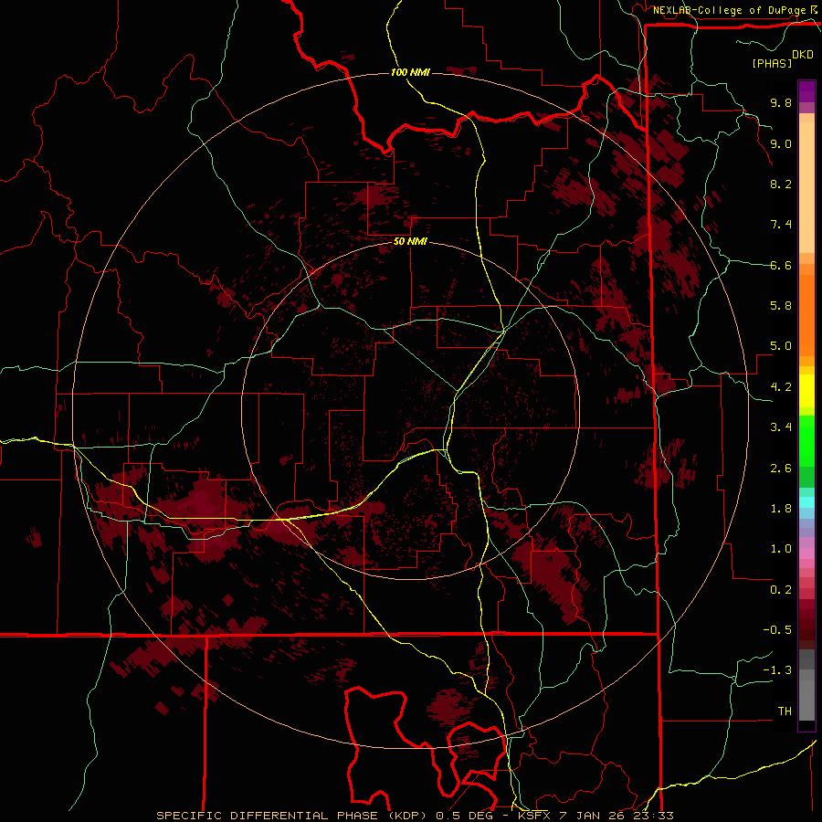Click the 4.2 scale value
The height and width of the screenshot is (822, 822).
tap(781, 387)
